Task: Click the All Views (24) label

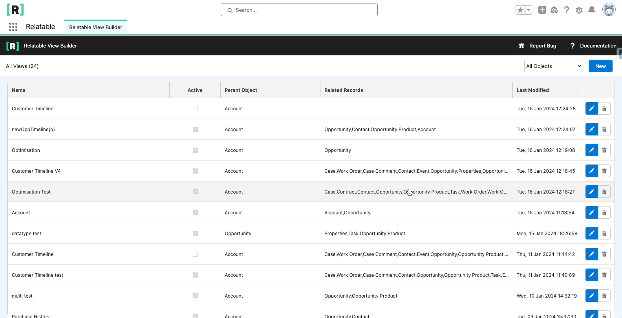Action: tap(22, 66)
